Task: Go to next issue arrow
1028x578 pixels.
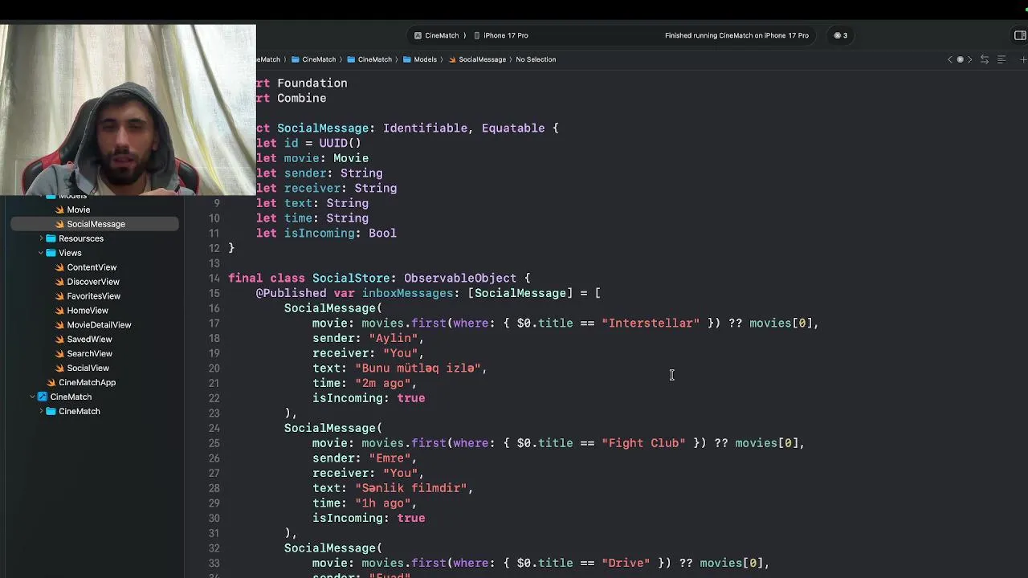Action: (x=969, y=59)
